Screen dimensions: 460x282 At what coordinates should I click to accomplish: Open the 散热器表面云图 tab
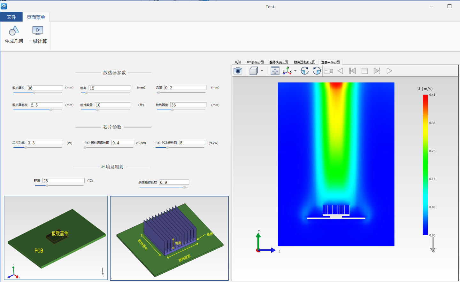tap(304, 62)
